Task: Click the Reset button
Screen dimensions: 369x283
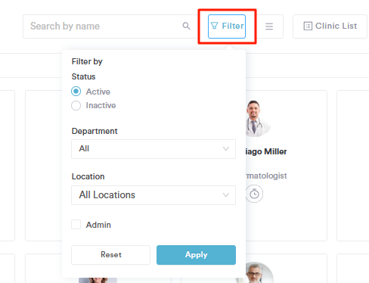Action: (x=110, y=255)
